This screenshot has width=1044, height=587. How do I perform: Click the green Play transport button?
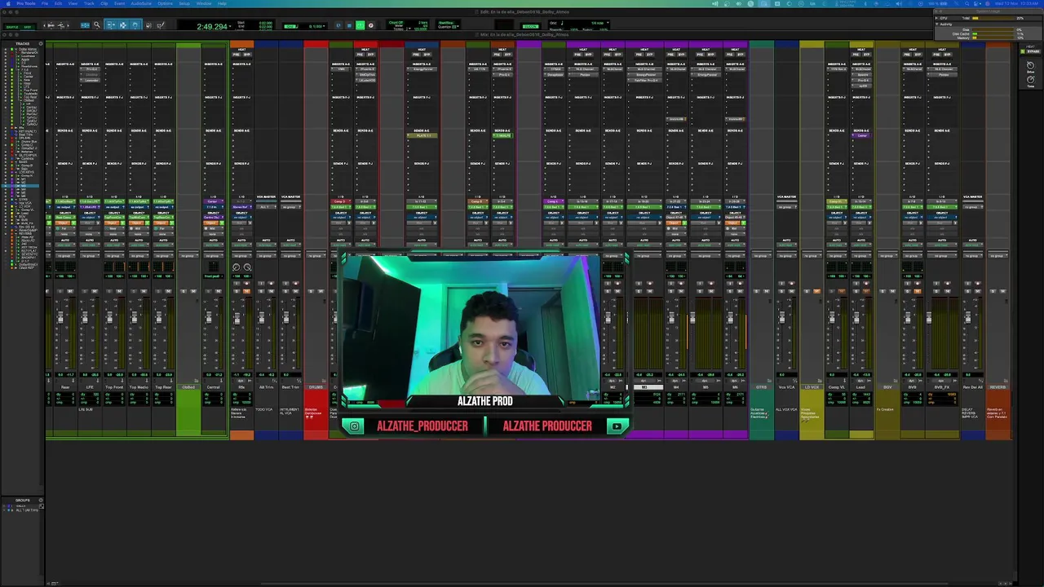tap(360, 25)
